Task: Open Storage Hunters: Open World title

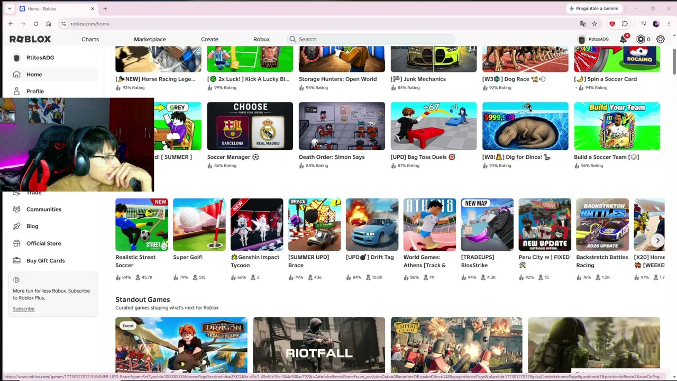Action: [x=338, y=79]
